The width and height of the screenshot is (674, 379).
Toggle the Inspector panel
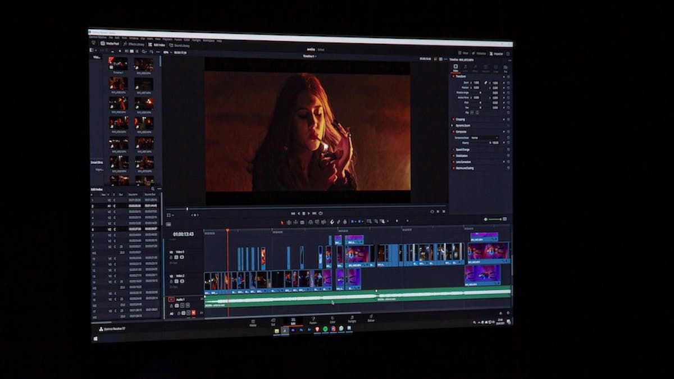pyautogui.click(x=497, y=54)
